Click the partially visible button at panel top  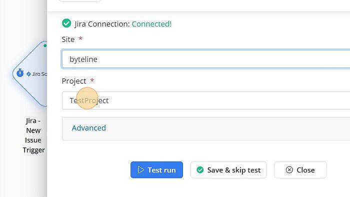(x=80, y=1)
